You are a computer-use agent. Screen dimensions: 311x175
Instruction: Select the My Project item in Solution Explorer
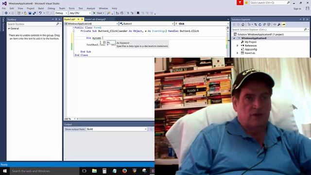251,42
